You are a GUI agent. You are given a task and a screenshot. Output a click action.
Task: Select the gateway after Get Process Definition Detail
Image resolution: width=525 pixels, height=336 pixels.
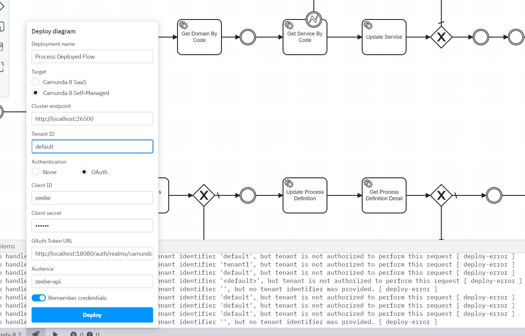pos(441,195)
